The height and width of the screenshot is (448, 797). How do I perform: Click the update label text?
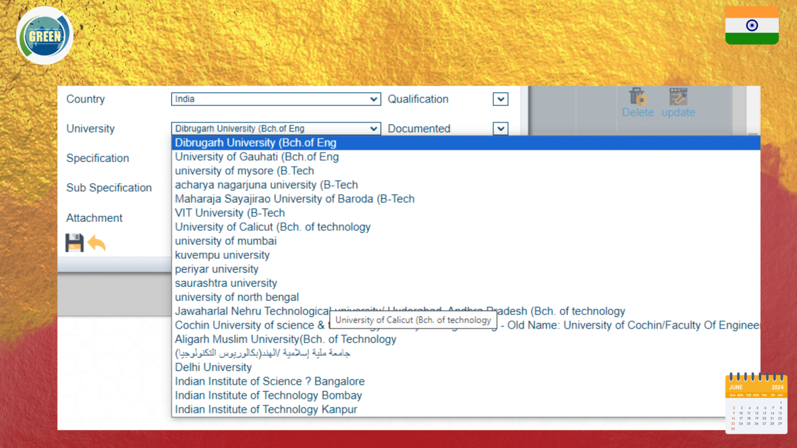(678, 113)
